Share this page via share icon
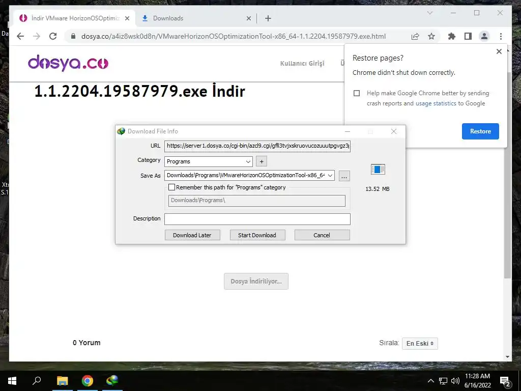This screenshot has height=391, width=521. click(415, 36)
